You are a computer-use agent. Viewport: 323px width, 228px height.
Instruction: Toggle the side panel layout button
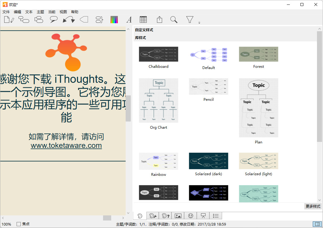317,224
